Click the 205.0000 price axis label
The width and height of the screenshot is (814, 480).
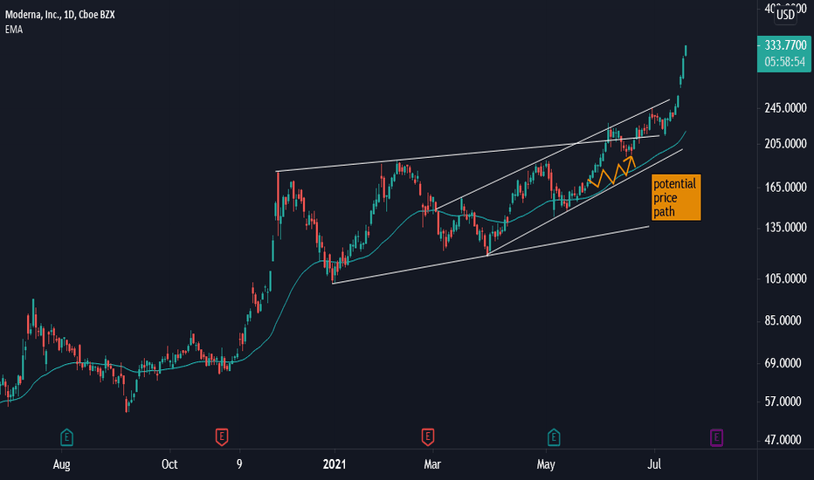[785, 144]
